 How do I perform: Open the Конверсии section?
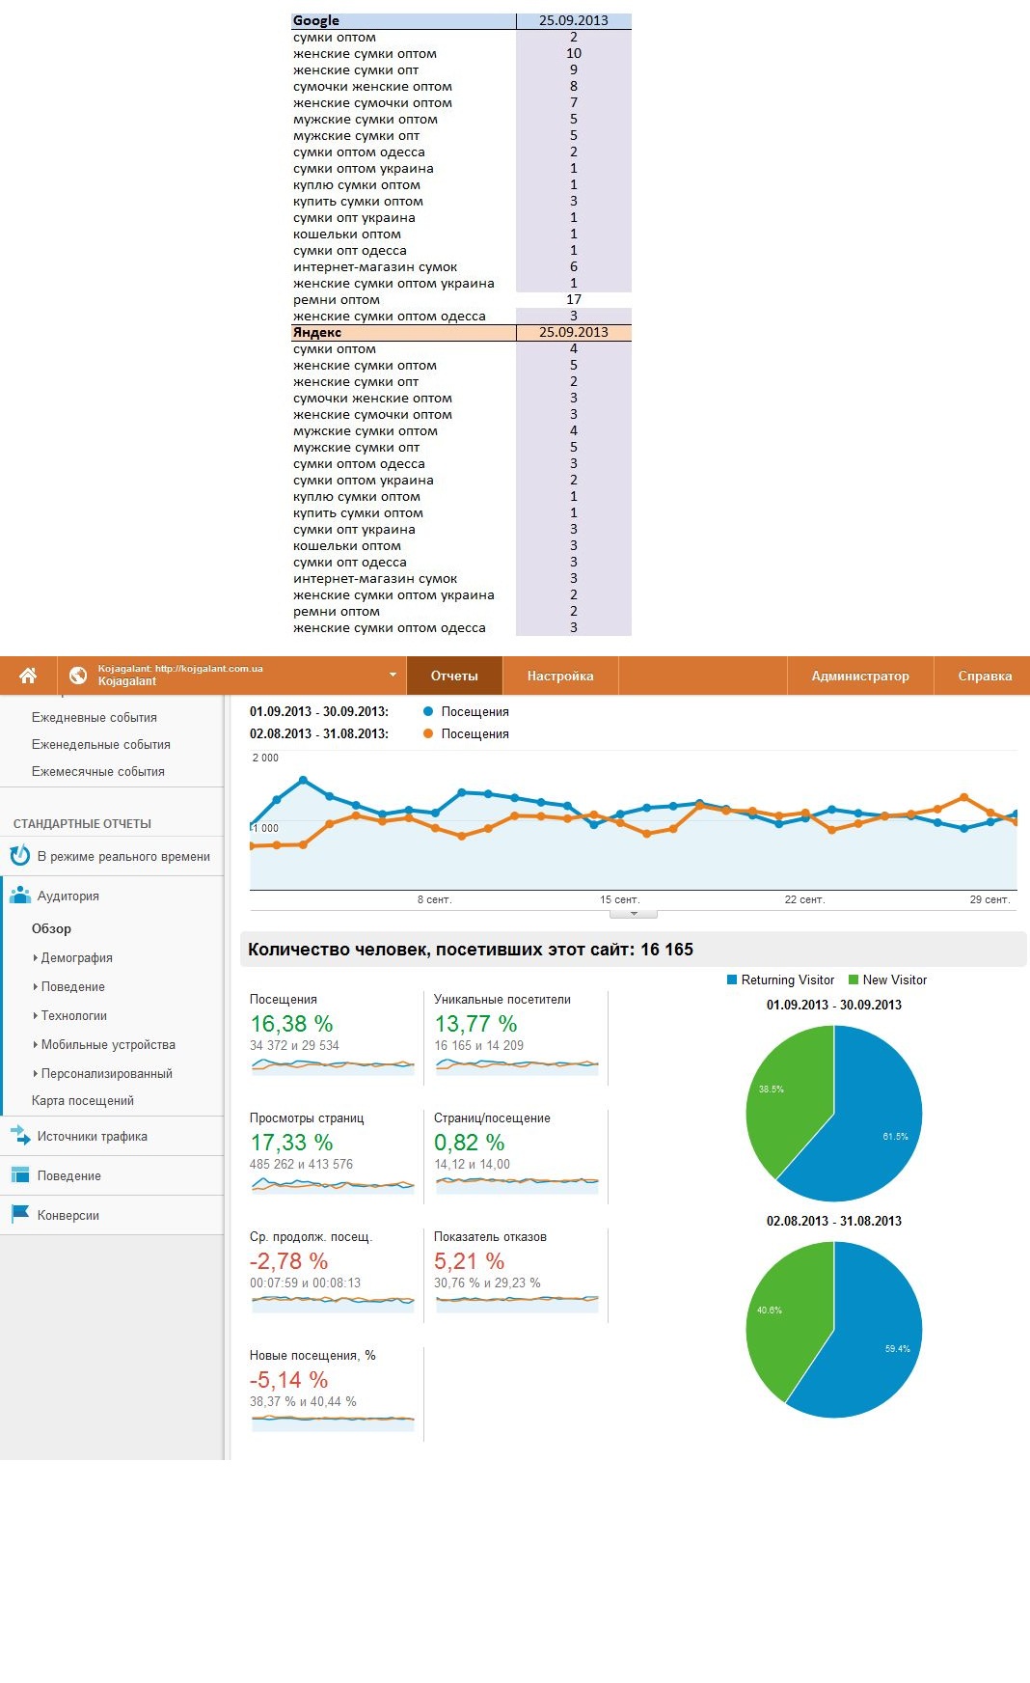pos(68,1215)
